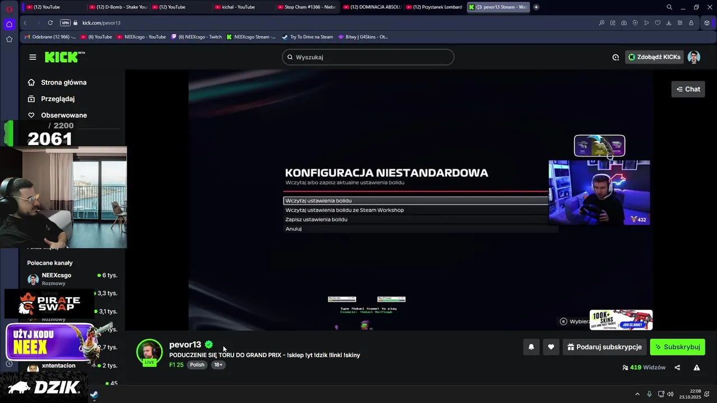Open browser downloads icon in address bar

coord(669,23)
